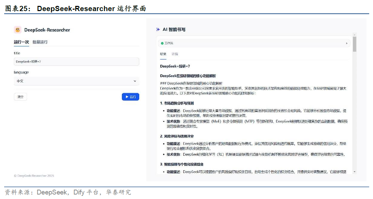Click the AI 智能书写 sparkle icon
Image resolution: width=373 pixels, height=199 pixels.
[158, 29]
